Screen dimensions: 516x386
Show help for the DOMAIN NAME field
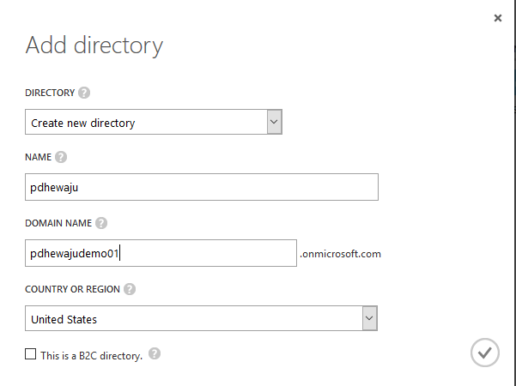(x=101, y=223)
